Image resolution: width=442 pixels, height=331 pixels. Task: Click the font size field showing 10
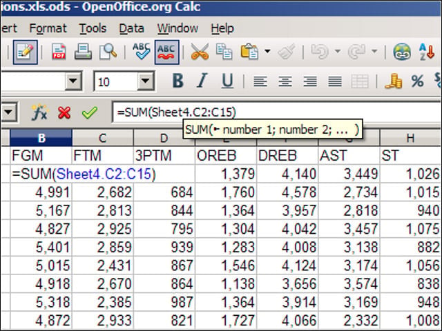coord(115,81)
